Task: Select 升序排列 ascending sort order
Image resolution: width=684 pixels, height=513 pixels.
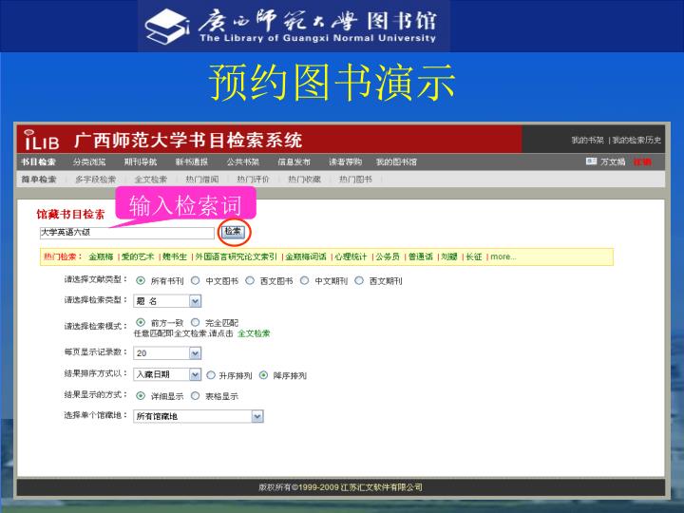Action: pos(211,375)
